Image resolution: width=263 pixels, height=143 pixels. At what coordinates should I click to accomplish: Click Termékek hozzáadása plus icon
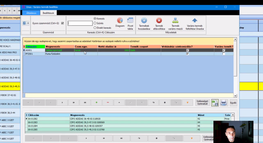pos(144,21)
